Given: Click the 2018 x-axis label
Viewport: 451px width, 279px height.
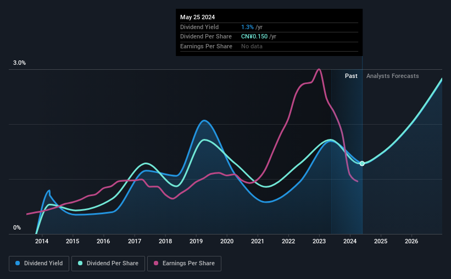Looking at the screenshot, I should tap(165, 241).
